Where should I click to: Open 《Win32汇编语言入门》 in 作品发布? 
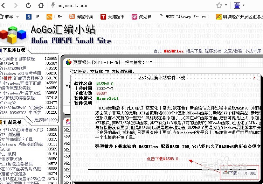(22, 129)
